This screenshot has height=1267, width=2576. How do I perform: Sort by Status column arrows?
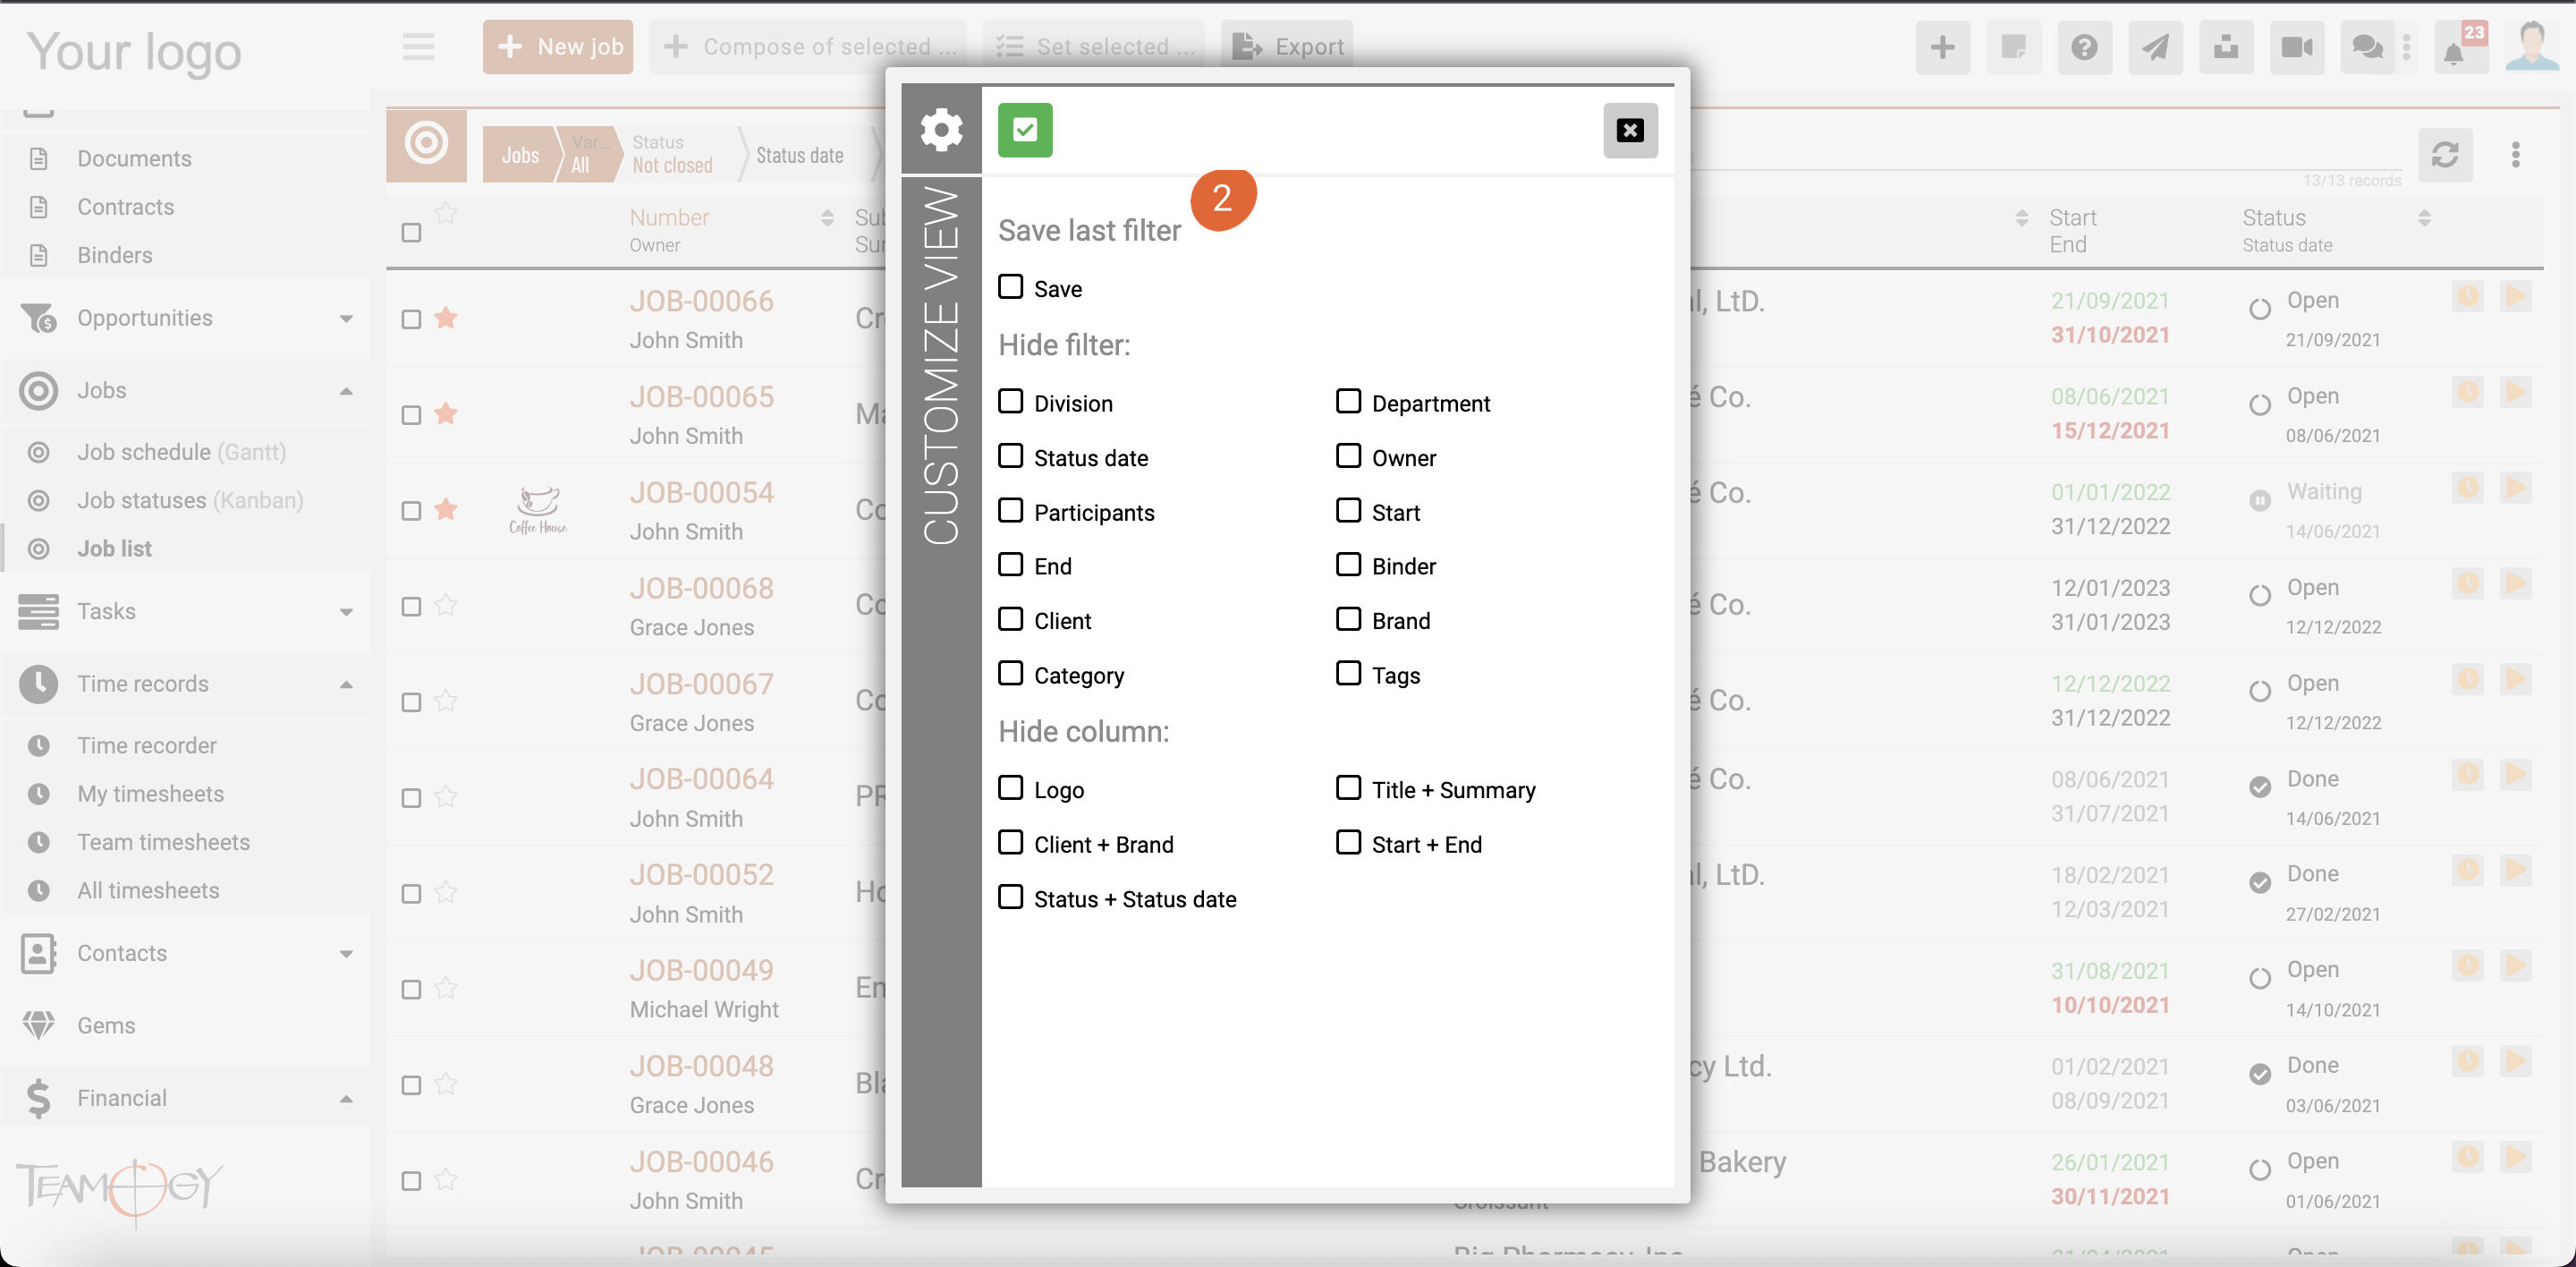click(2424, 218)
